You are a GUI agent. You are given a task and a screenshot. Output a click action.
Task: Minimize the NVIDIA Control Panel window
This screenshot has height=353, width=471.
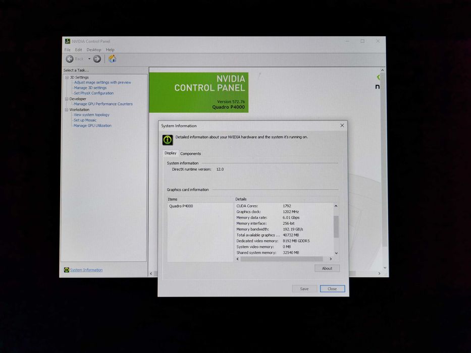coord(347,41)
